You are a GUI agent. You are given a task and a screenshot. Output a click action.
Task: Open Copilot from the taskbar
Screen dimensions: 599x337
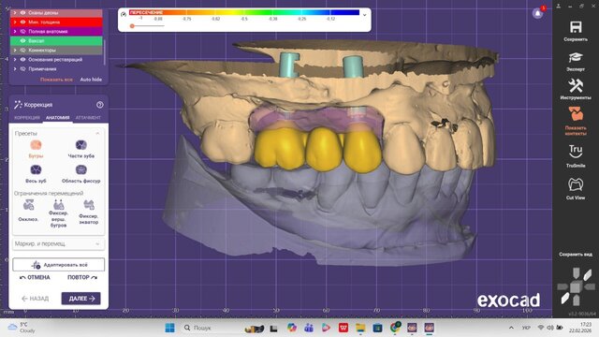[292, 328]
